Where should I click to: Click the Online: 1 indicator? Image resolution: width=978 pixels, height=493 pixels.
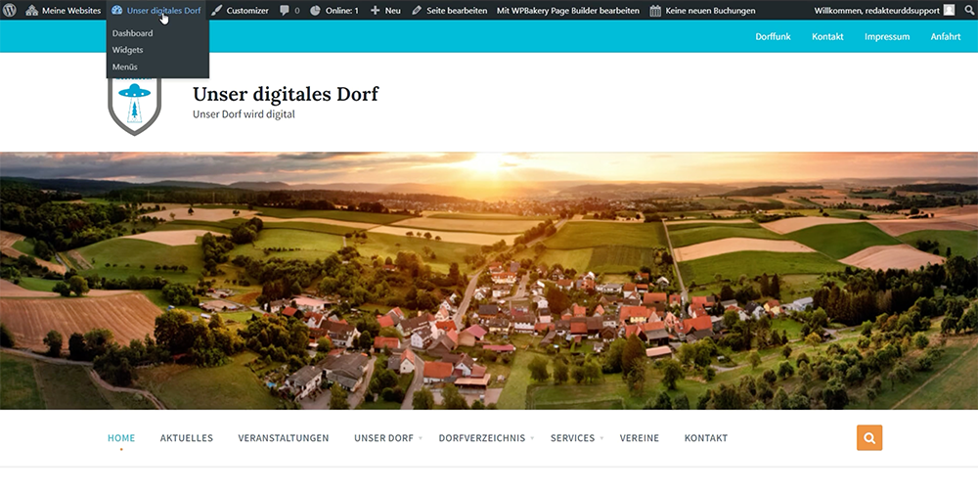click(x=334, y=10)
